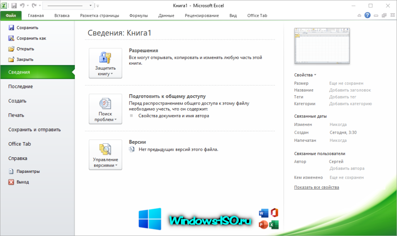The width and height of the screenshot is (397, 236).
Task: Open the Разметка страницы tab
Action: click(100, 16)
